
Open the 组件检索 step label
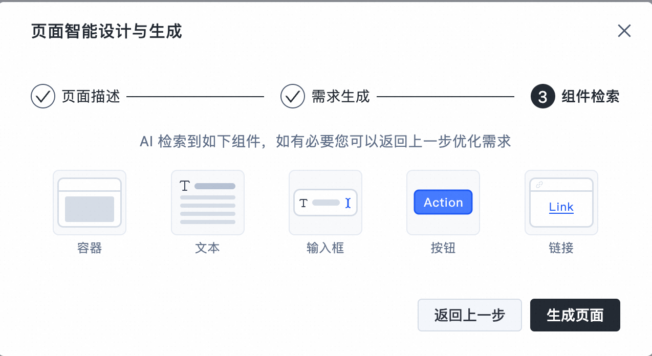coord(591,96)
